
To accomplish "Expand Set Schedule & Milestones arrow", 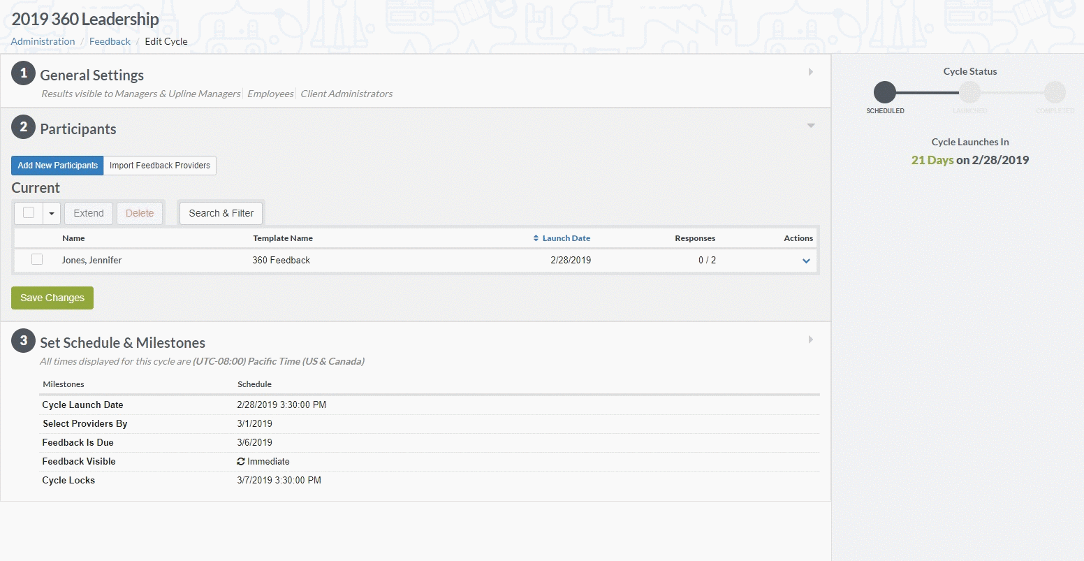I will click(811, 340).
